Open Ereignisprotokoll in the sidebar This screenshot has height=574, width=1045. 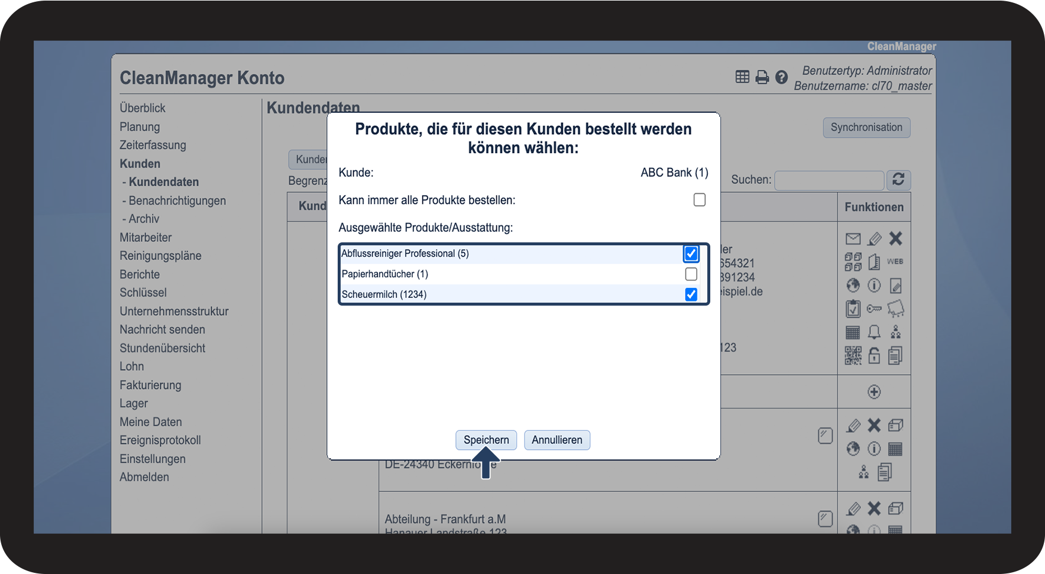pyautogui.click(x=160, y=440)
